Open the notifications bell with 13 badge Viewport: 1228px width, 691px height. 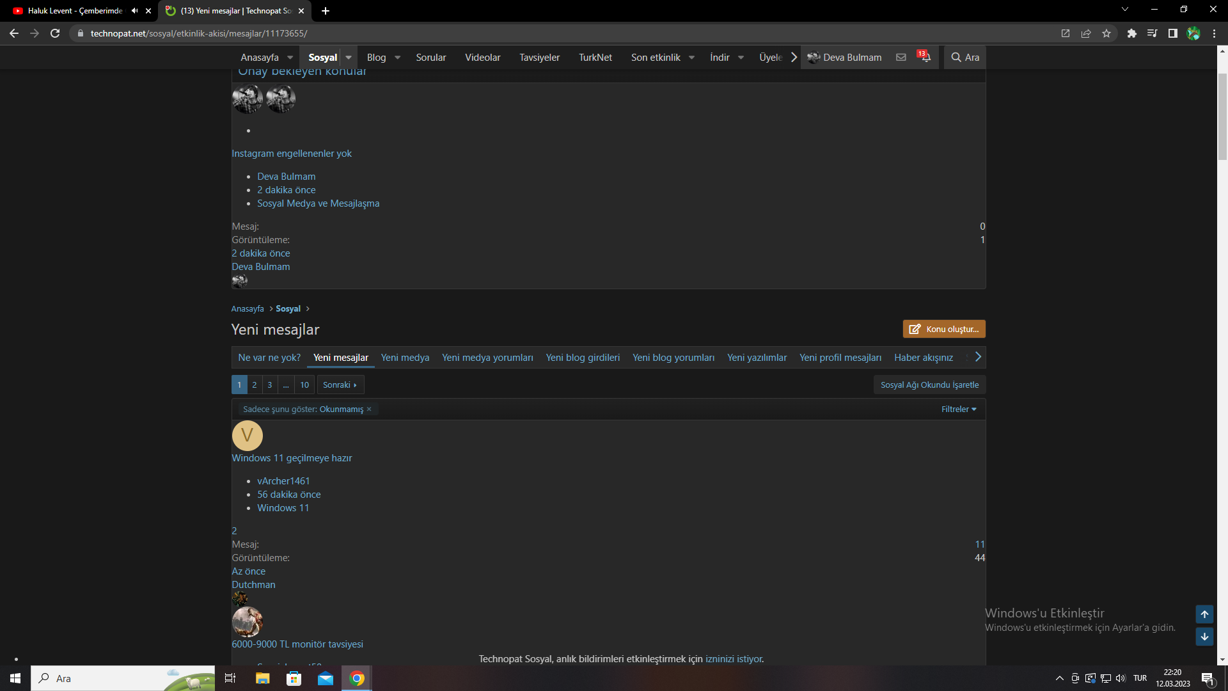click(925, 57)
